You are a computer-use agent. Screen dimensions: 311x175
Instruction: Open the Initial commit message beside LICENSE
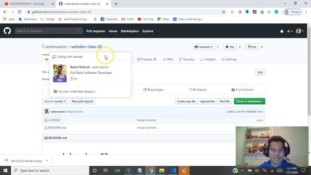point(146,120)
